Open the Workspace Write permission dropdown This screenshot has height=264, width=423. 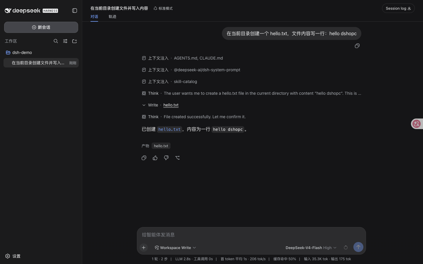(x=175, y=248)
